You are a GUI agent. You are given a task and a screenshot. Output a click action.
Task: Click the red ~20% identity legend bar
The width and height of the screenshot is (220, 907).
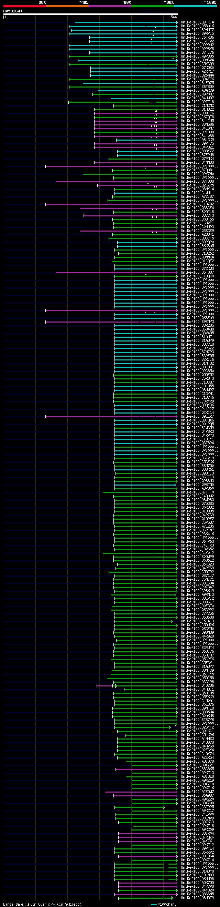25,6
